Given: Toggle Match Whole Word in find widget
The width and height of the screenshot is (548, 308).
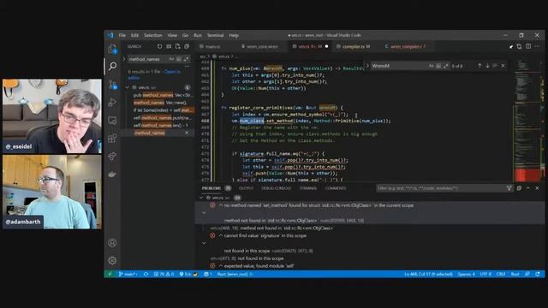Looking at the screenshot, I should click(x=438, y=66).
